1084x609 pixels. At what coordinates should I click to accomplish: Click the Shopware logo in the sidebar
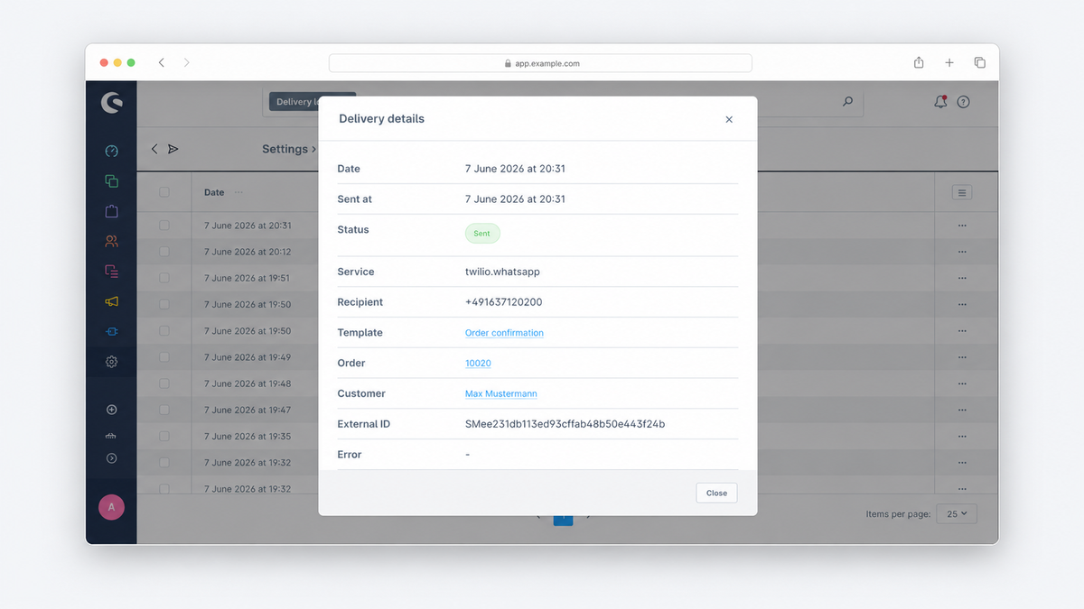coord(111,102)
